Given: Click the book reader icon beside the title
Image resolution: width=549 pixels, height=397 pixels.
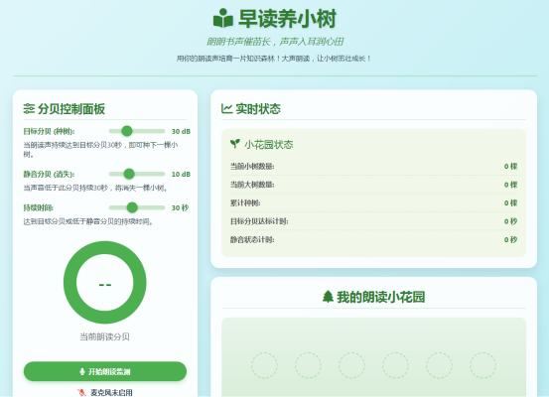Looking at the screenshot, I should pyautogui.click(x=223, y=19).
